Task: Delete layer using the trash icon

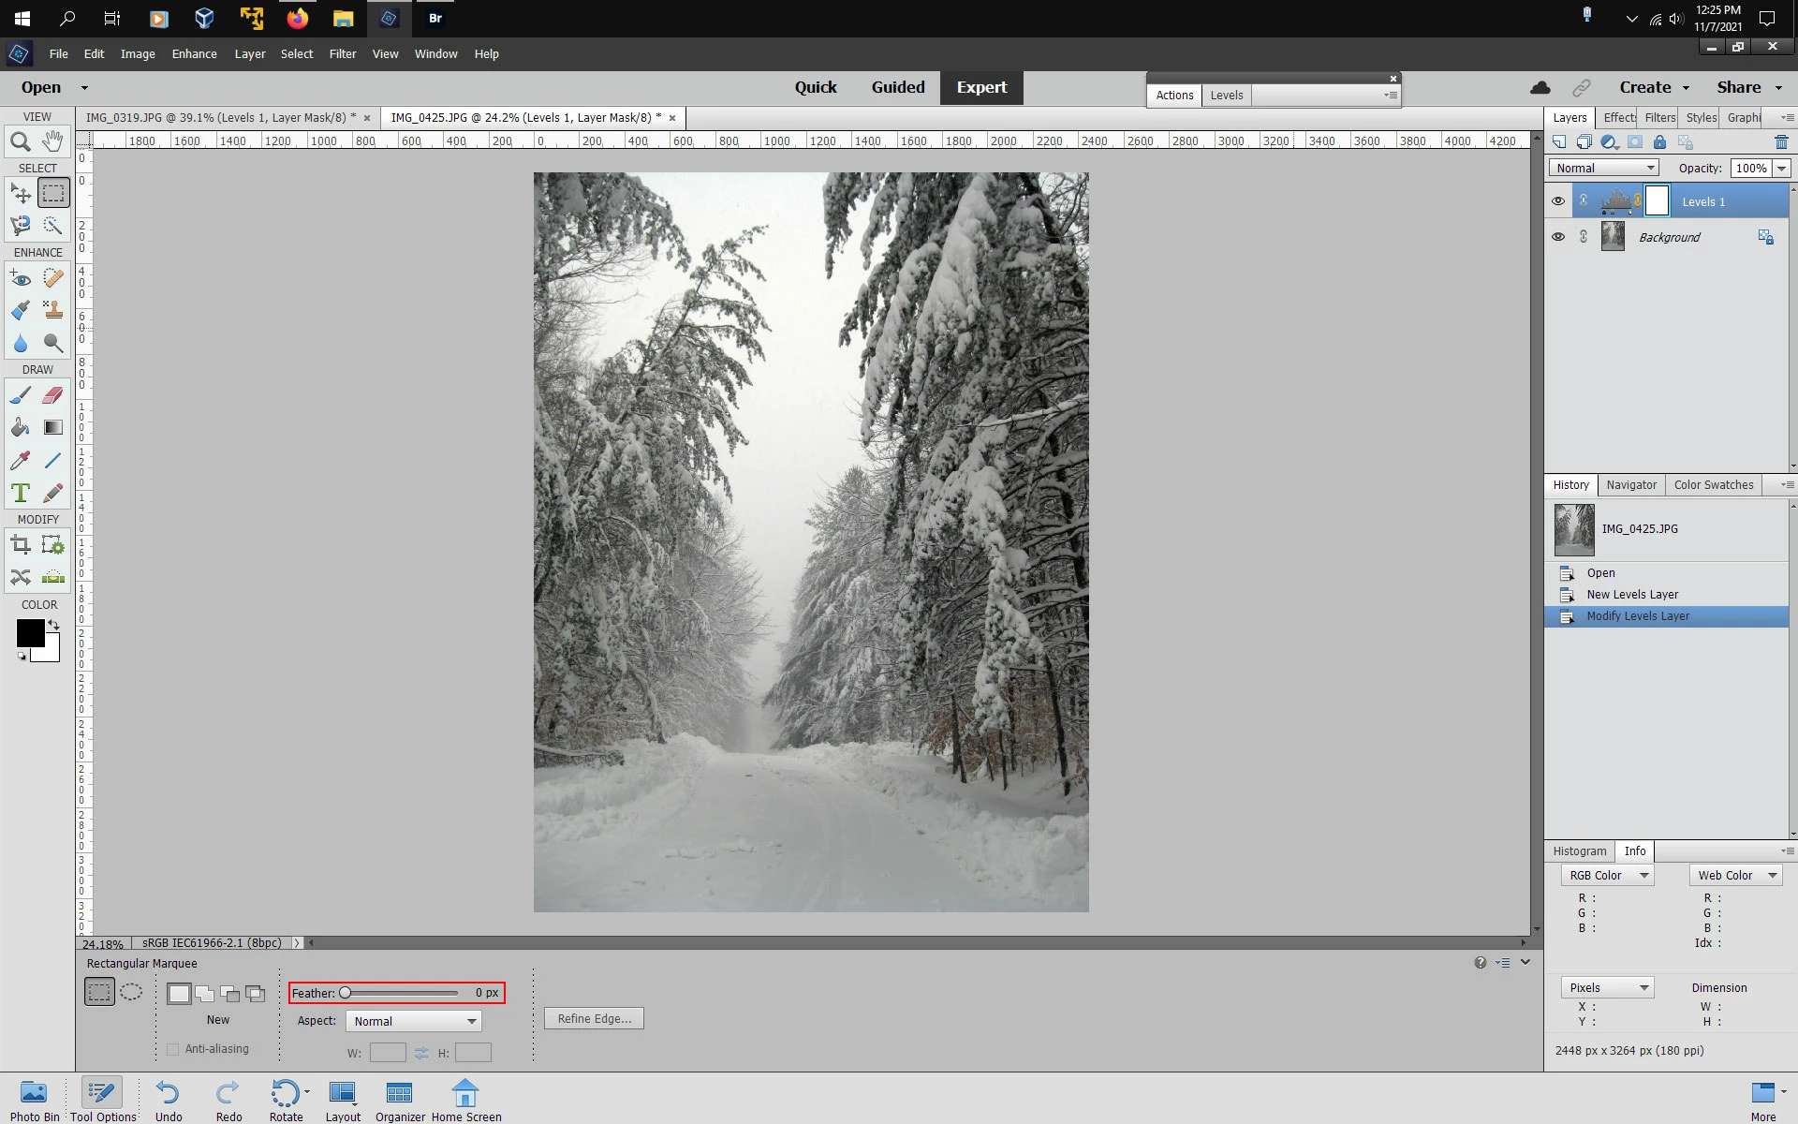Action: point(1781,142)
